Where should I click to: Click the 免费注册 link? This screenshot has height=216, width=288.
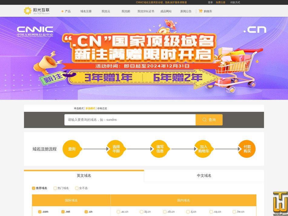[x=220, y=2]
